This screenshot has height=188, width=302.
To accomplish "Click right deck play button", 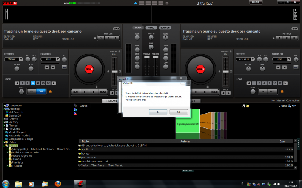I will 205,92.
